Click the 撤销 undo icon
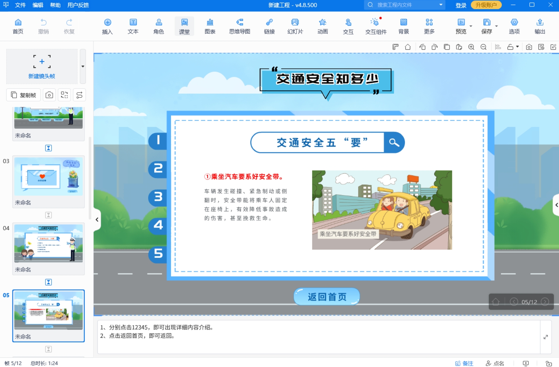Screen dimensions: 559x367 click(43, 26)
